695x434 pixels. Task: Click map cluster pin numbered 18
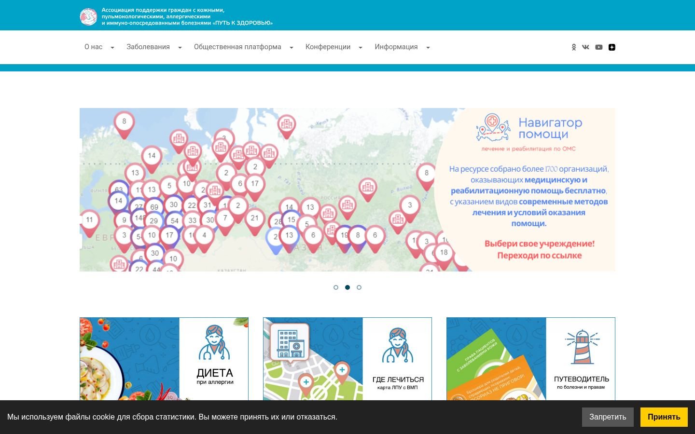(444, 253)
